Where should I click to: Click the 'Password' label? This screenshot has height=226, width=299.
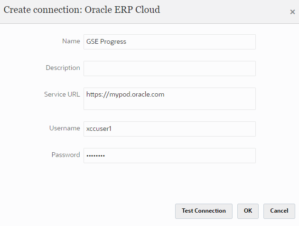[x=66, y=155]
